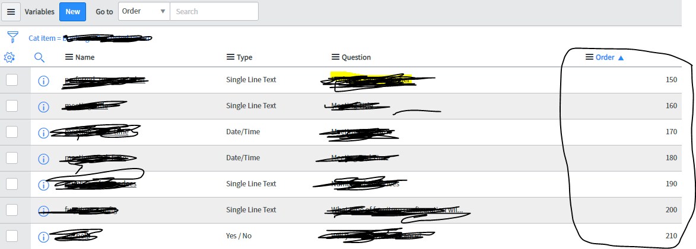
Task: Select checkbox for the order 200 row
Action: point(12,210)
